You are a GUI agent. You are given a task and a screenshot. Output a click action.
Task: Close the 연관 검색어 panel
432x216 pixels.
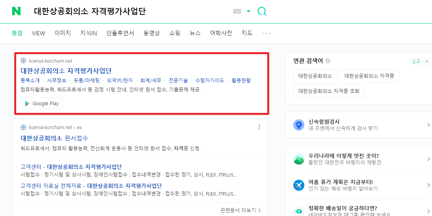tap(427, 61)
